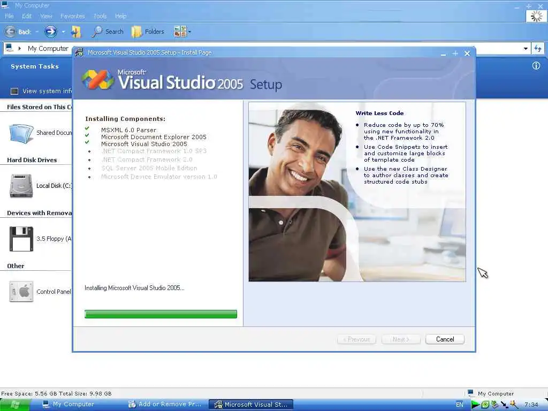The image size is (548, 411).
Task: Click the Microsoft Document Explorer 2005 entry
Action: click(154, 137)
